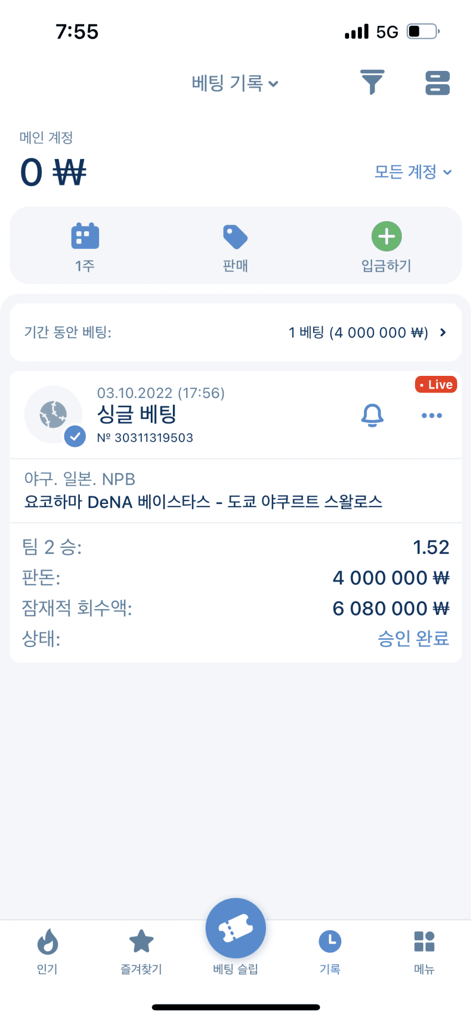
Task: Switch the list view layout icon
Action: 437,83
